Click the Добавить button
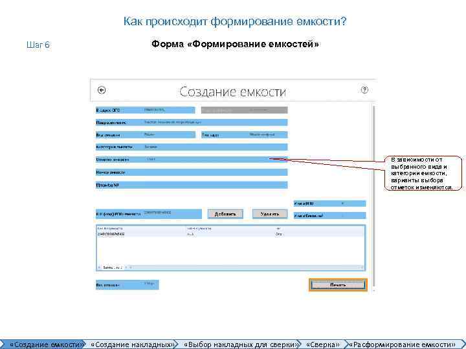Screen dimensions: 466x349 [x=225, y=214]
